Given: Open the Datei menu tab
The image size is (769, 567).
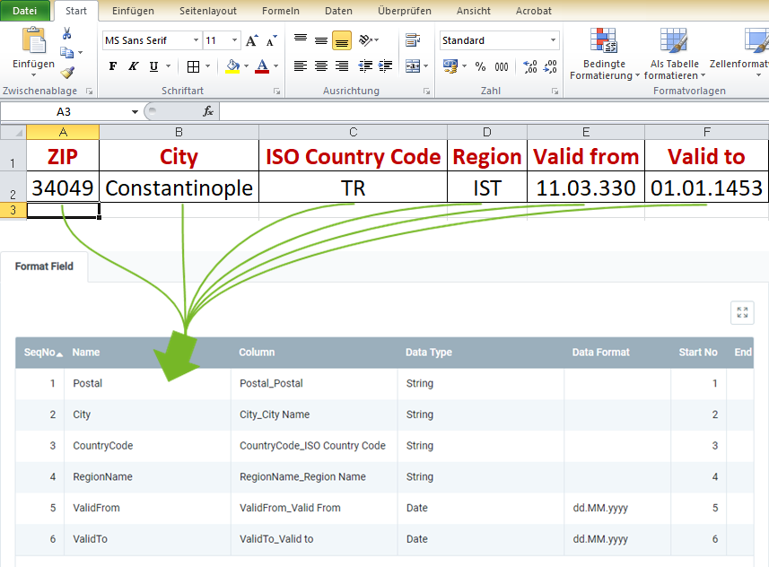Looking at the screenshot, I should (x=24, y=11).
